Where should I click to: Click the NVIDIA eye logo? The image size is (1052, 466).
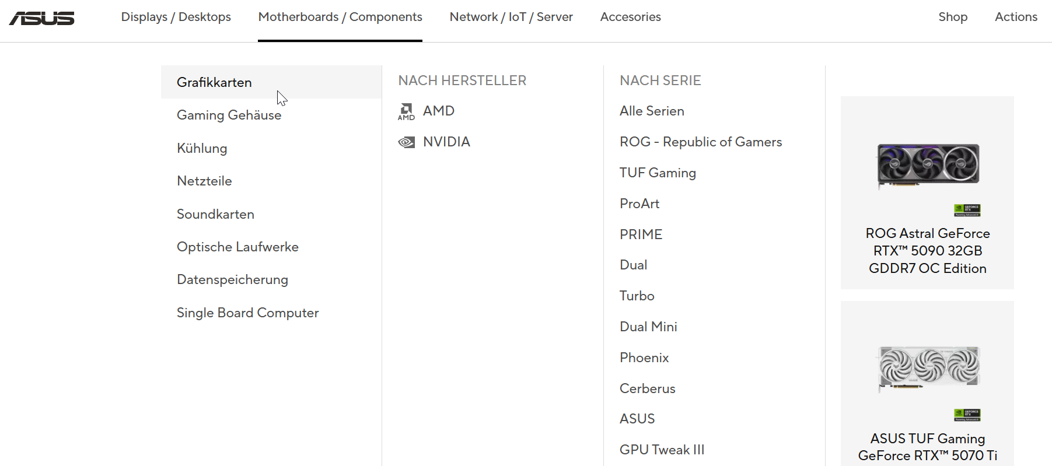[407, 141]
